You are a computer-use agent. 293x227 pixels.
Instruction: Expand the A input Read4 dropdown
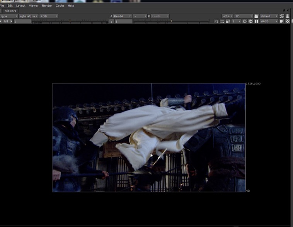122,16
